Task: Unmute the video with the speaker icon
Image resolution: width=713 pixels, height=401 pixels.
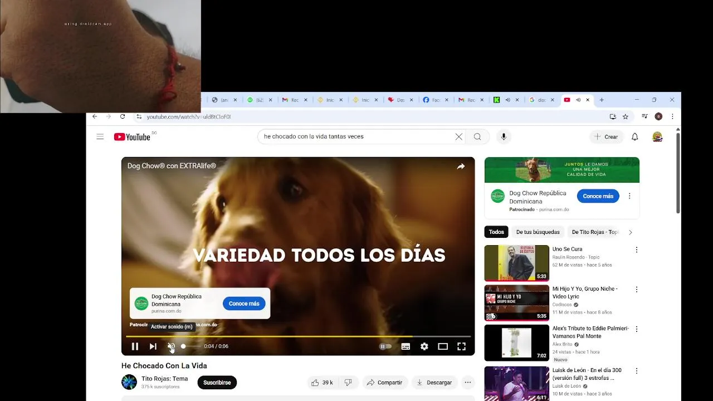Action: click(171, 346)
